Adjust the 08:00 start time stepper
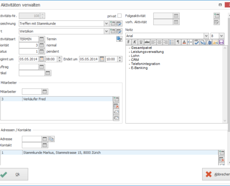The width and height of the screenshot is (230, 186). 59,59
